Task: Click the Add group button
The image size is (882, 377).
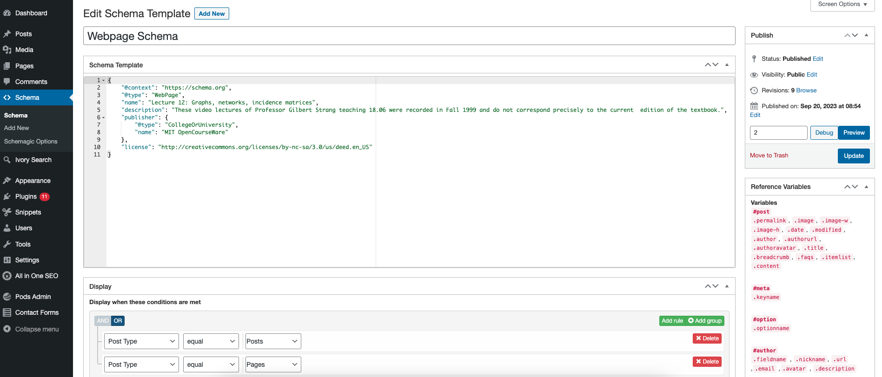Action: pyautogui.click(x=705, y=321)
